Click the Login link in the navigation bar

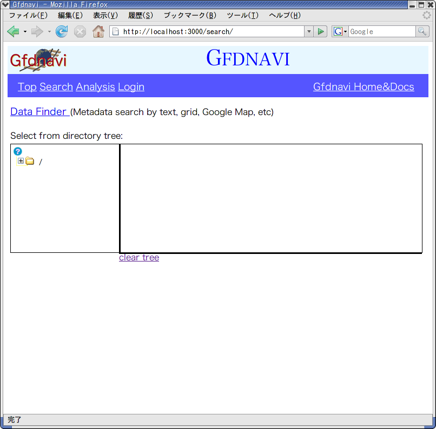(x=131, y=87)
